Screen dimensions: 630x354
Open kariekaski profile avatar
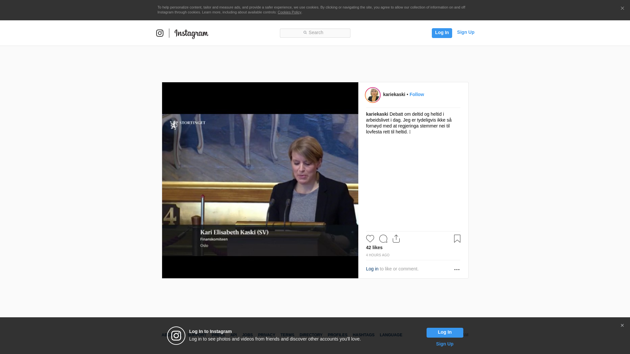tap(373, 95)
